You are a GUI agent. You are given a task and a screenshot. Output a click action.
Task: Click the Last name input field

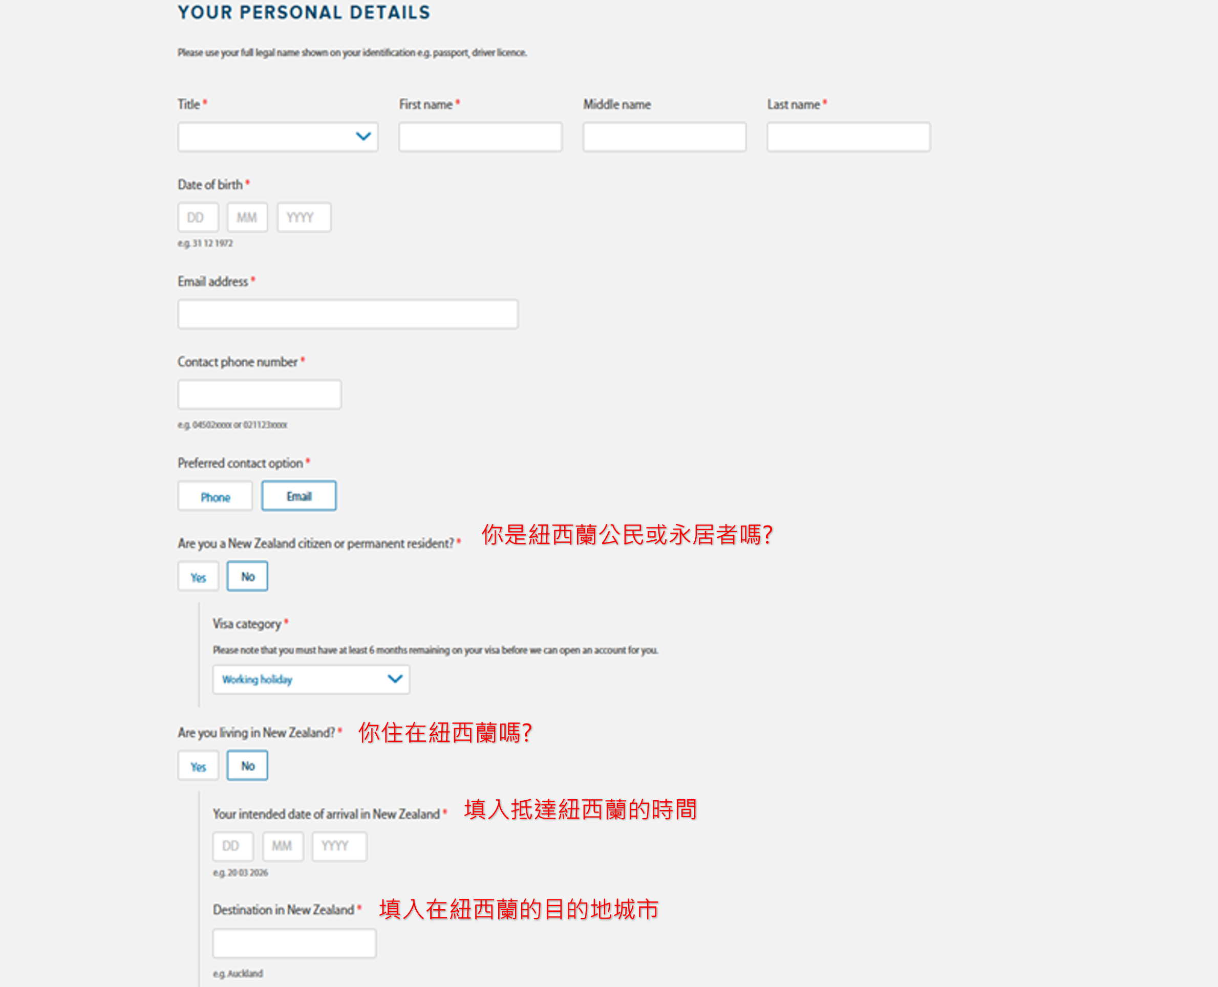(x=848, y=137)
